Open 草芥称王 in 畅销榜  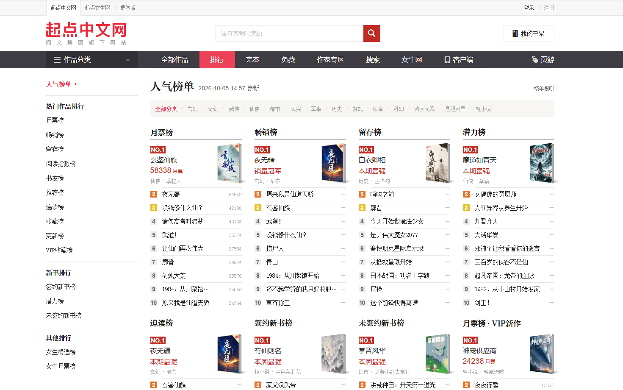278,303
